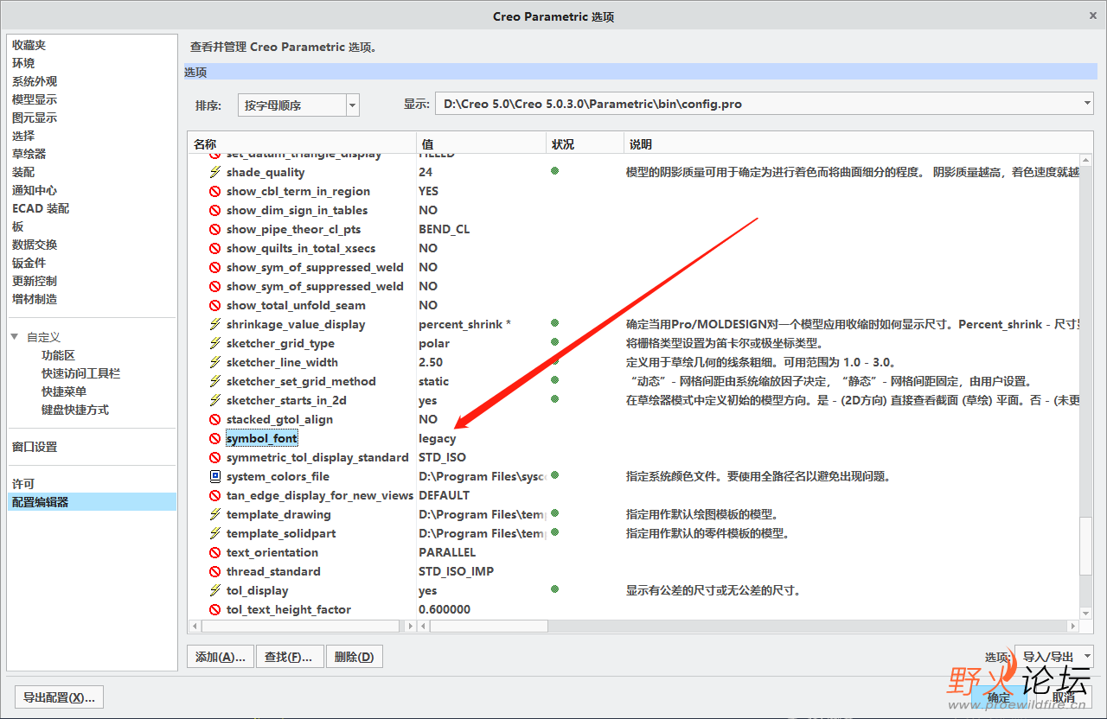Viewport: 1107px width, 719px height.
Task: Click the 查找(F)... button
Action: click(290, 657)
